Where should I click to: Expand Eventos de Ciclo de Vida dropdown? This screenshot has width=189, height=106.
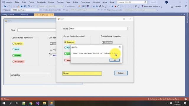click(62, 10)
